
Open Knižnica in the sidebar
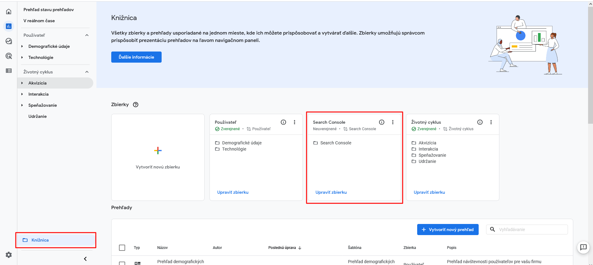tap(56, 240)
